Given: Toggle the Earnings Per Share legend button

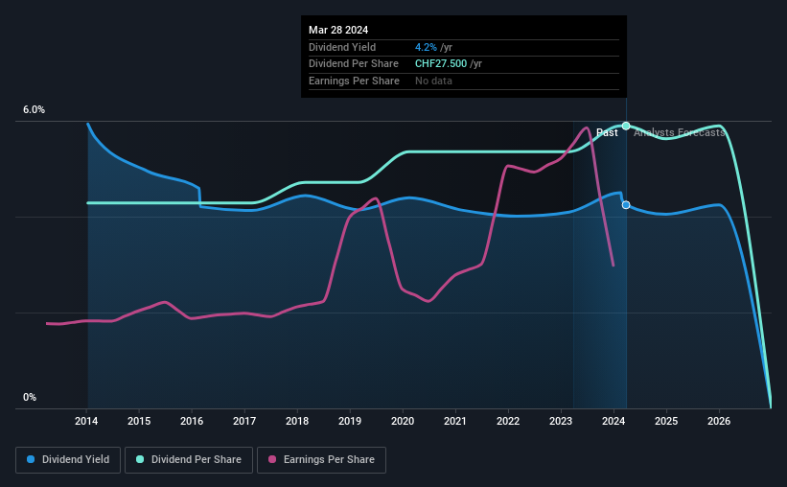Looking at the screenshot, I should coord(321,460).
